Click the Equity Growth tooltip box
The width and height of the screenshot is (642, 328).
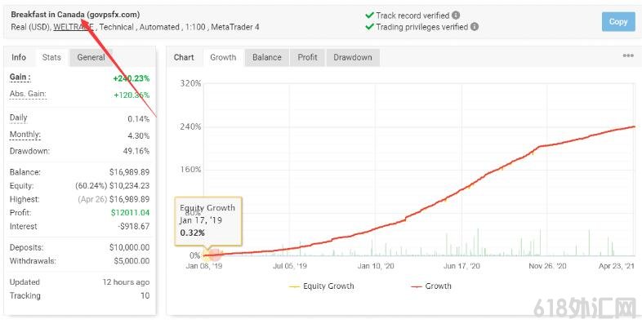coord(208,219)
